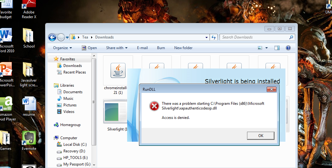Image resolution: width=332 pixels, height=168 pixels.
Task: Click the Tea segment in the address path
Action: (x=85, y=37)
